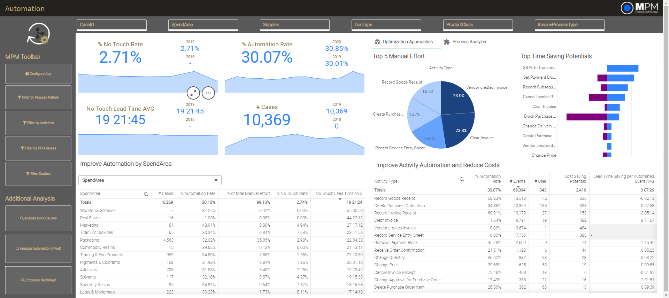Click the page vertical scrollbar

[666, 149]
